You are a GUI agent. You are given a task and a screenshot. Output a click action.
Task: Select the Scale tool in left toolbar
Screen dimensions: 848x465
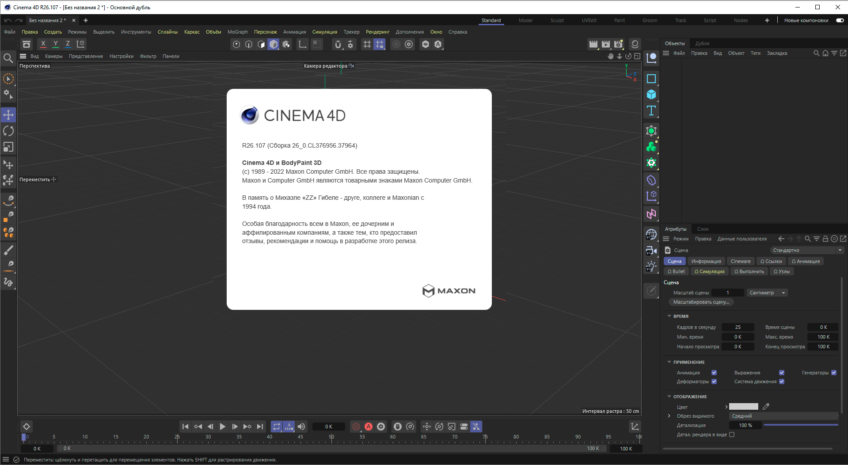8,147
